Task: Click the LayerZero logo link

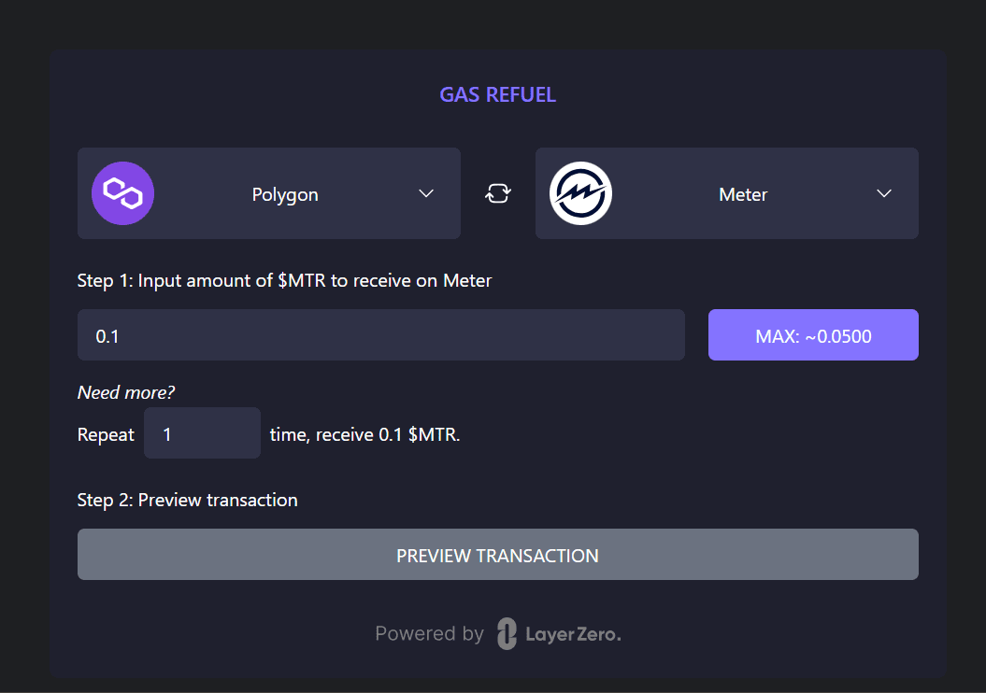Action: point(559,633)
